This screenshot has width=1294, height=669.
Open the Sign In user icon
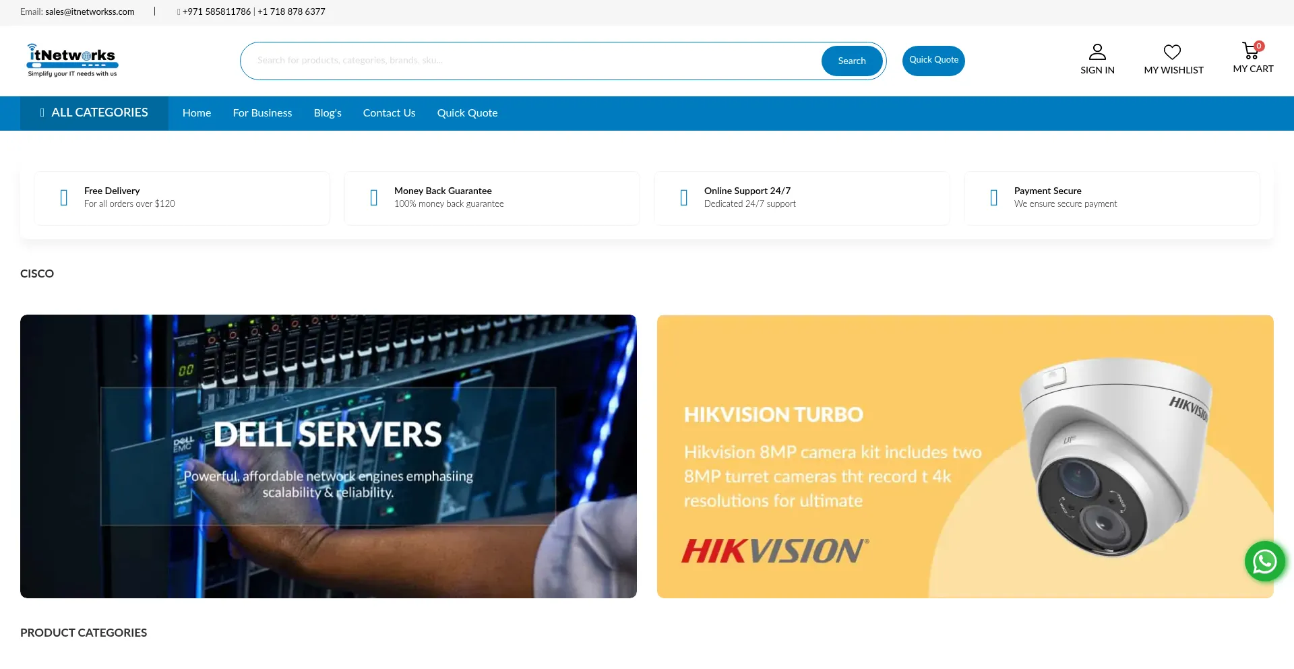pyautogui.click(x=1097, y=52)
